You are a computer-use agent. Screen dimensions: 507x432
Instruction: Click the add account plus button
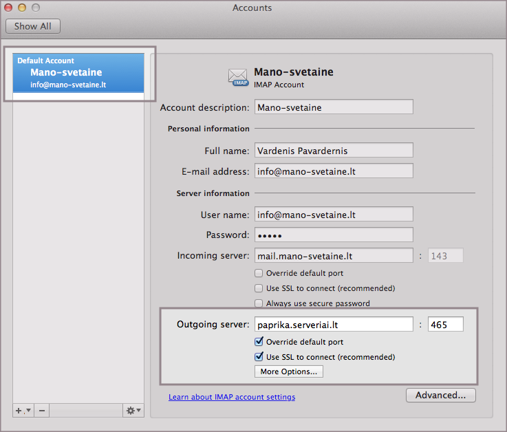(19, 411)
